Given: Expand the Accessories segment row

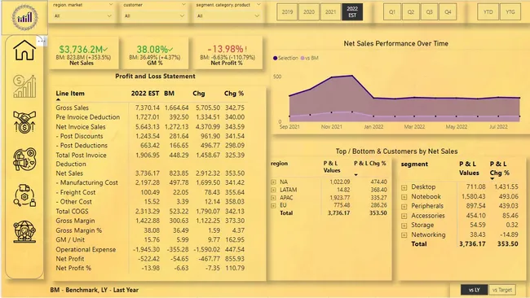Looking at the screenshot, I should pyautogui.click(x=404, y=216).
